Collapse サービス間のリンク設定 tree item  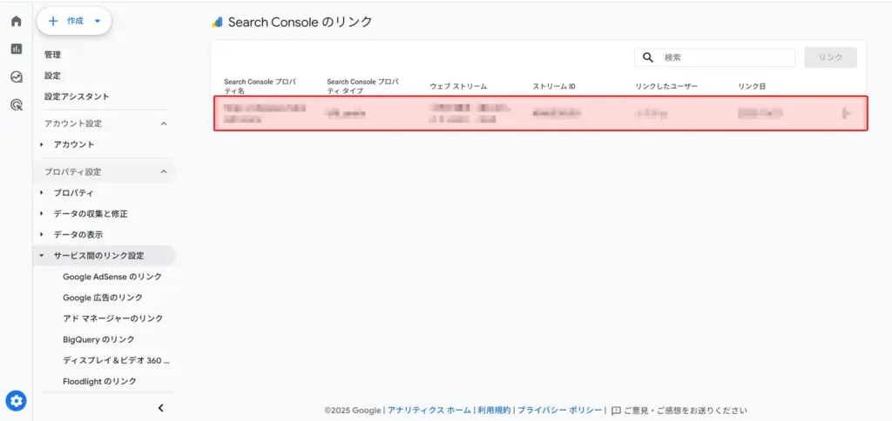coord(42,256)
